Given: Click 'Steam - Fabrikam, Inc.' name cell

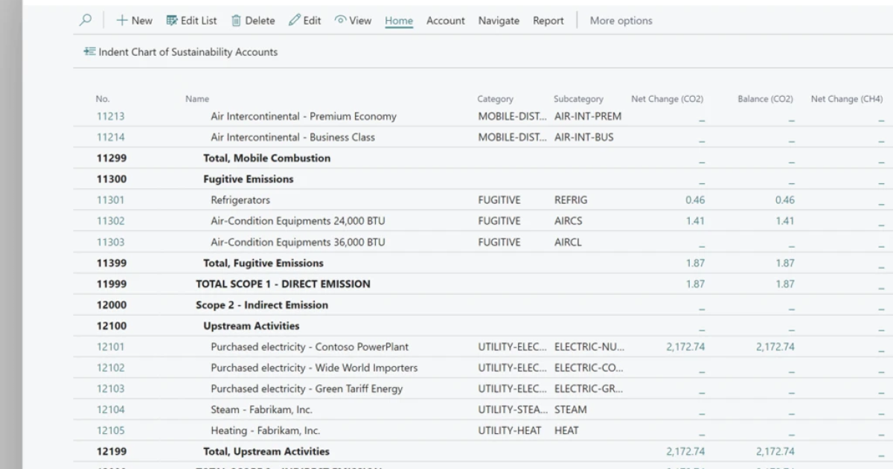Looking at the screenshot, I should click(x=261, y=409).
